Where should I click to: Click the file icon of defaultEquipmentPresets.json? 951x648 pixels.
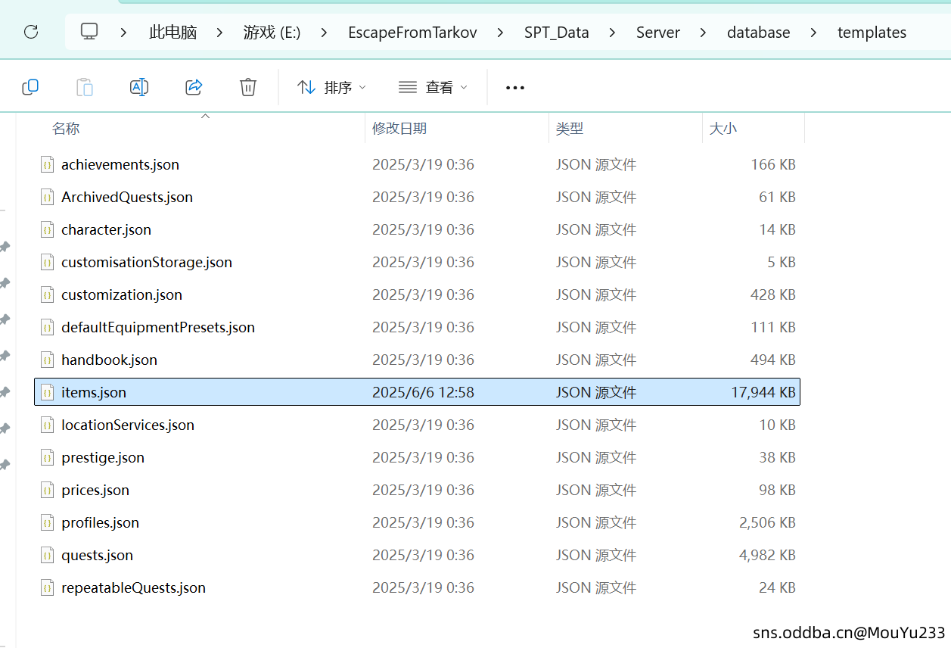pyautogui.click(x=47, y=327)
